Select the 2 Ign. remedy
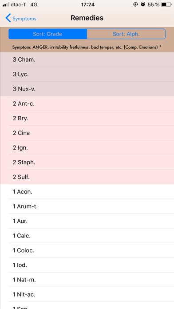 pos(87,147)
